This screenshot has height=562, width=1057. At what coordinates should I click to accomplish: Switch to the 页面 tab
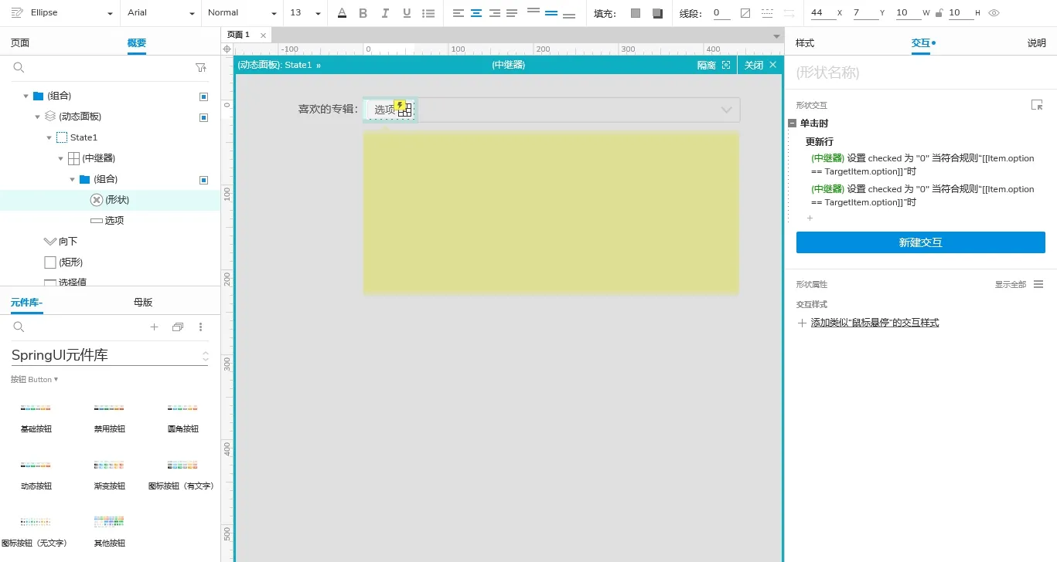tap(20, 43)
